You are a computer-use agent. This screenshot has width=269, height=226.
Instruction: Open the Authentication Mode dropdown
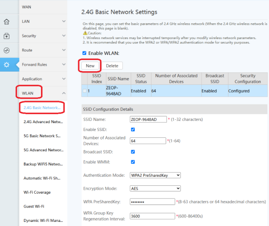click(x=155, y=175)
